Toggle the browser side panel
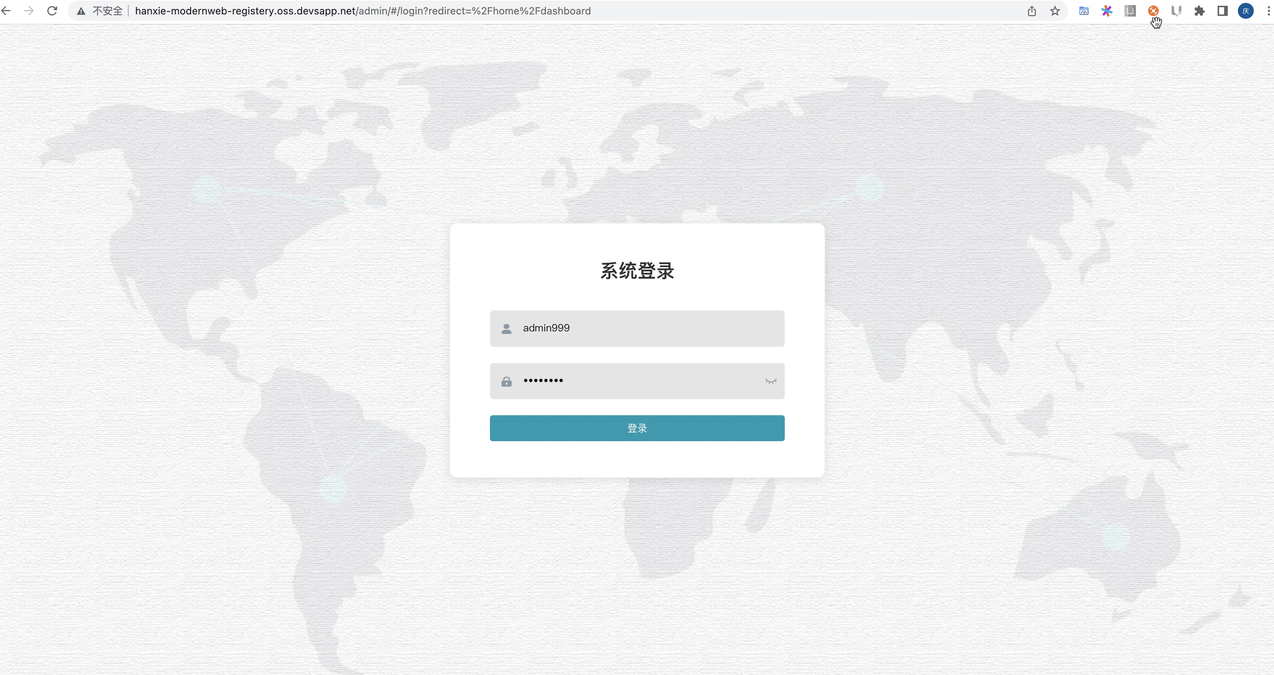 tap(1222, 11)
